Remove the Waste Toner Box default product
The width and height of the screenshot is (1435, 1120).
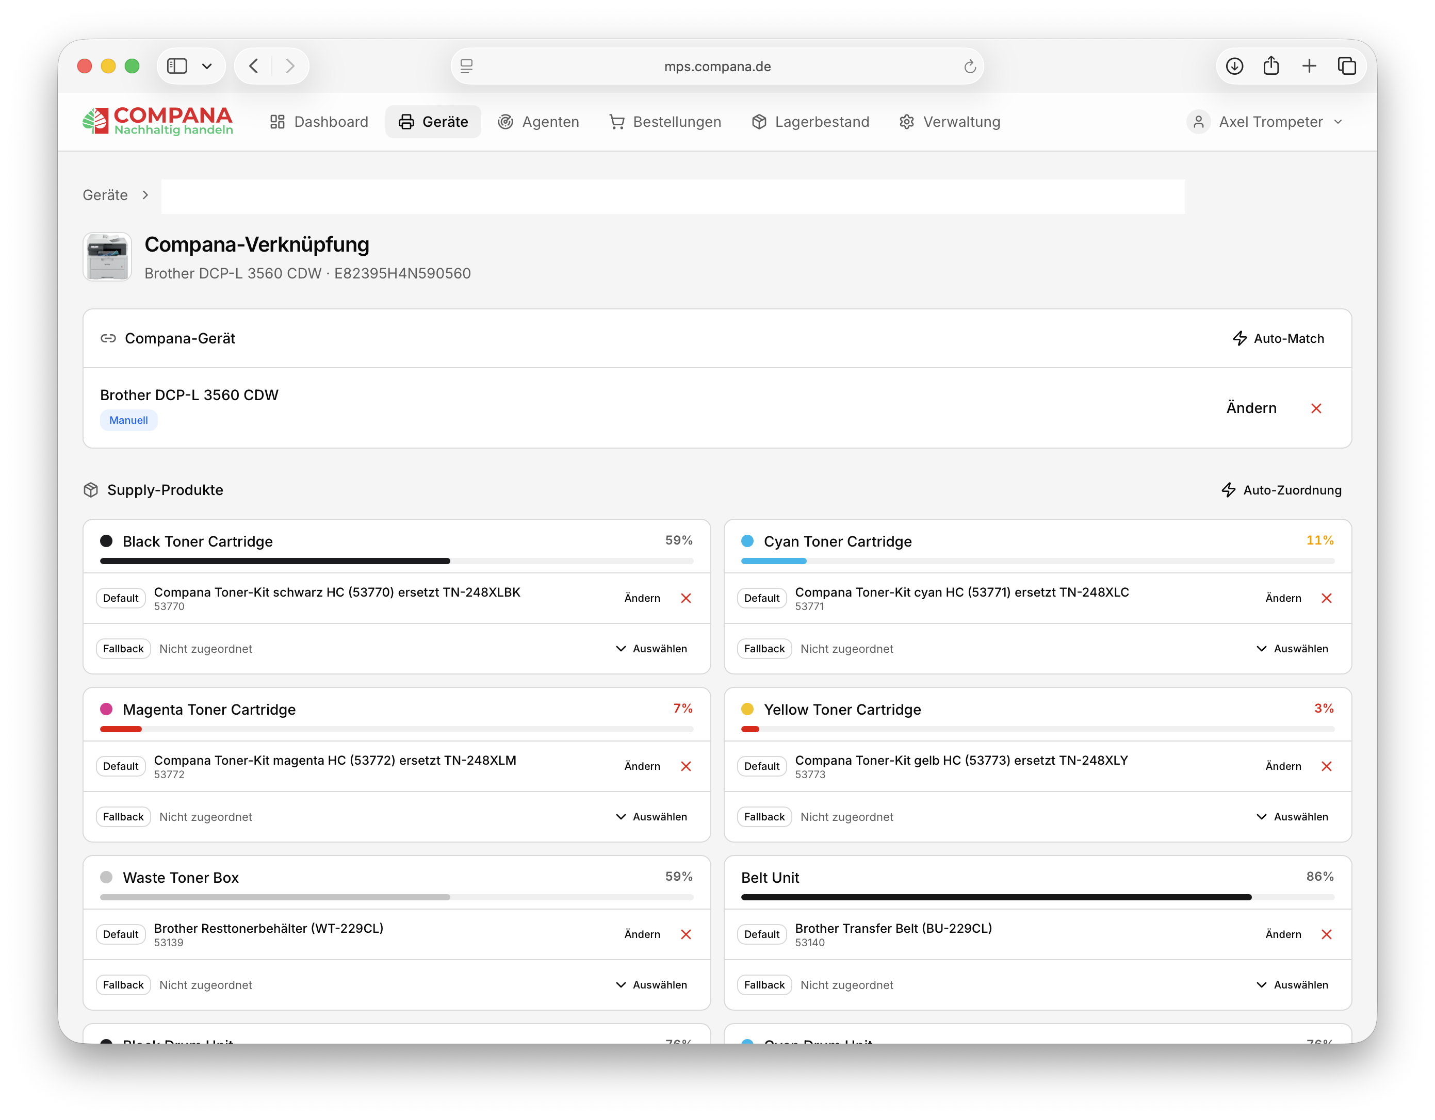pos(686,934)
